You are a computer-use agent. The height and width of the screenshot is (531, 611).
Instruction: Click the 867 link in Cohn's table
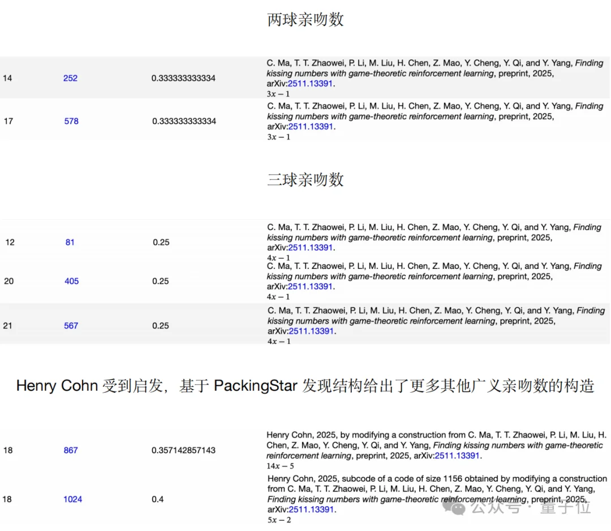[71, 450]
